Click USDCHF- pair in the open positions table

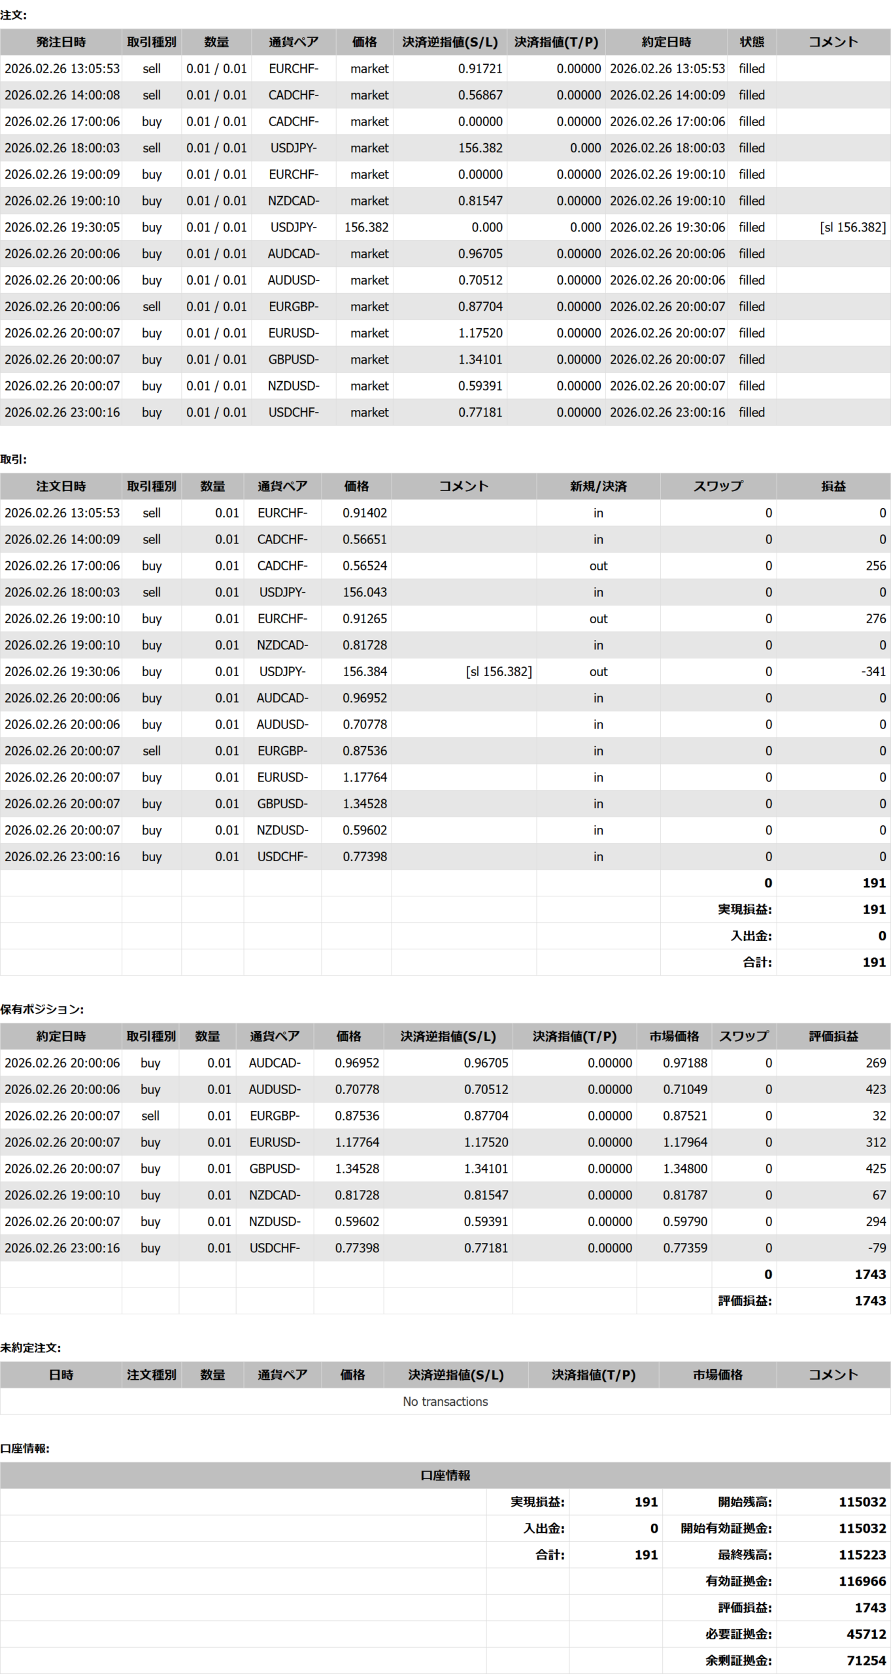[x=275, y=1248]
